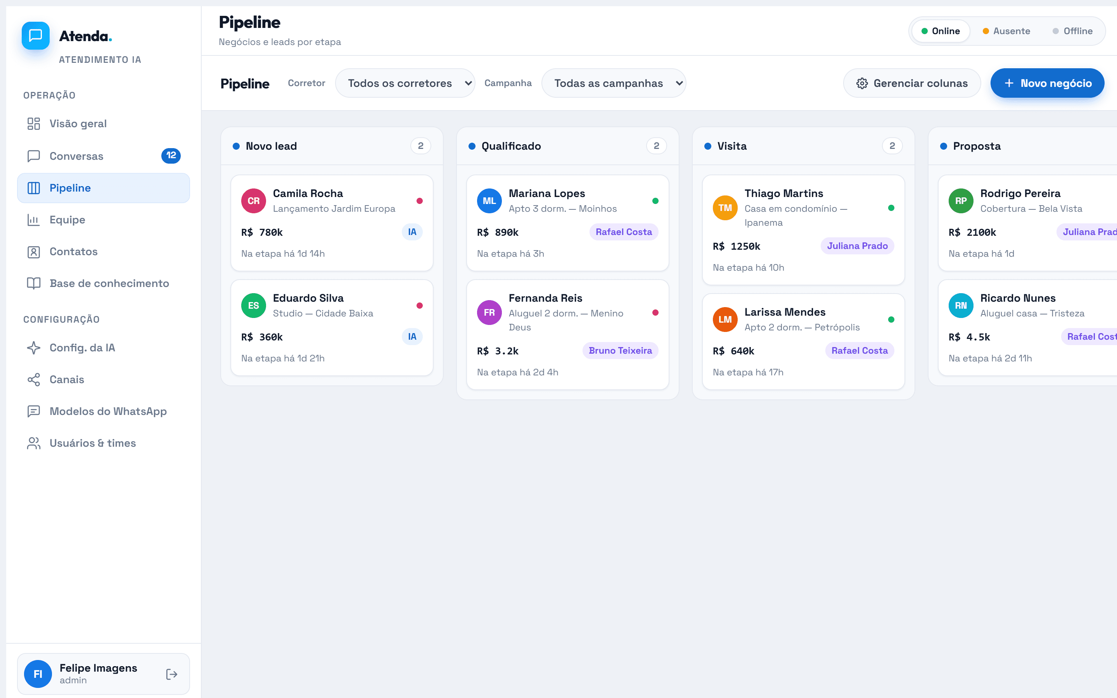1117x698 pixels.
Task: Click the Proposta column header title
Action: tap(977, 146)
